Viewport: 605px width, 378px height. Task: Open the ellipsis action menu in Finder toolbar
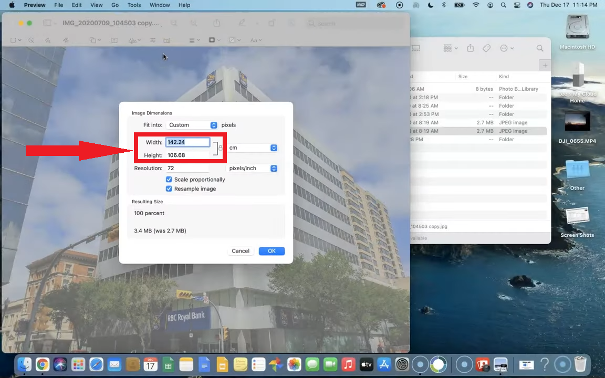tap(507, 48)
